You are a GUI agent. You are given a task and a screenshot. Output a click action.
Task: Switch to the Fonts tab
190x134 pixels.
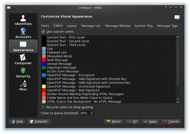pyautogui.click(x=45, y=26)
